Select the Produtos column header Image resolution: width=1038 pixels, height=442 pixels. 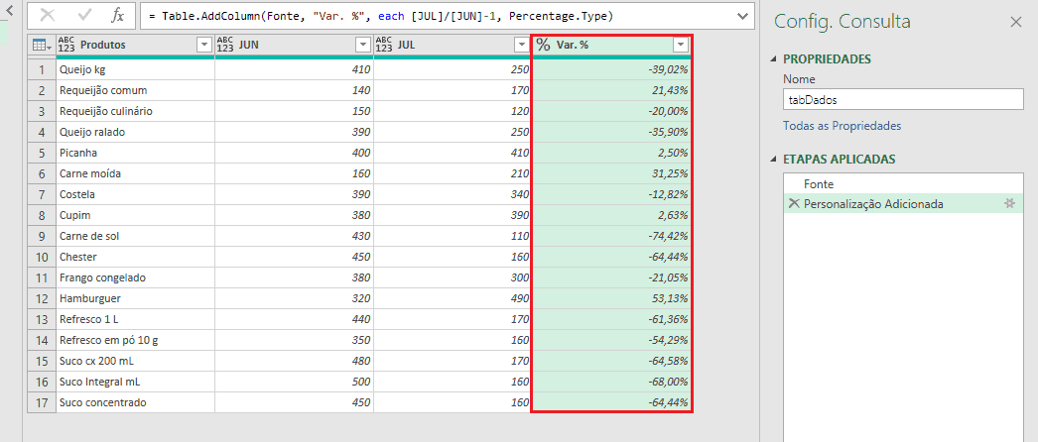pyautogui.click(x=136, y=45)
